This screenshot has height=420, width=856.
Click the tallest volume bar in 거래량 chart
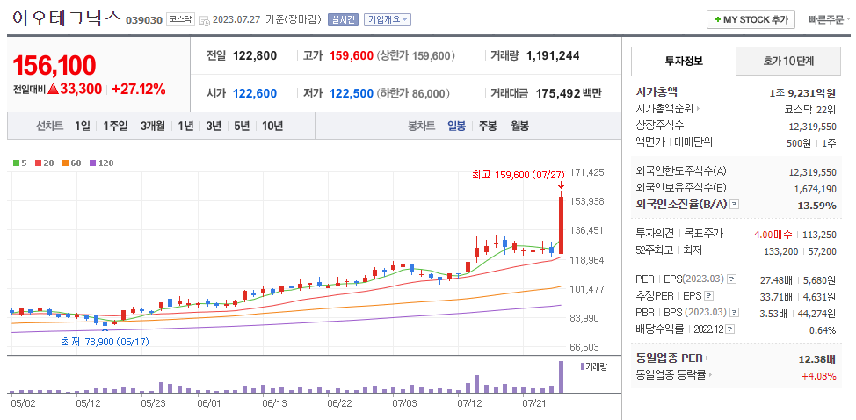560,377
